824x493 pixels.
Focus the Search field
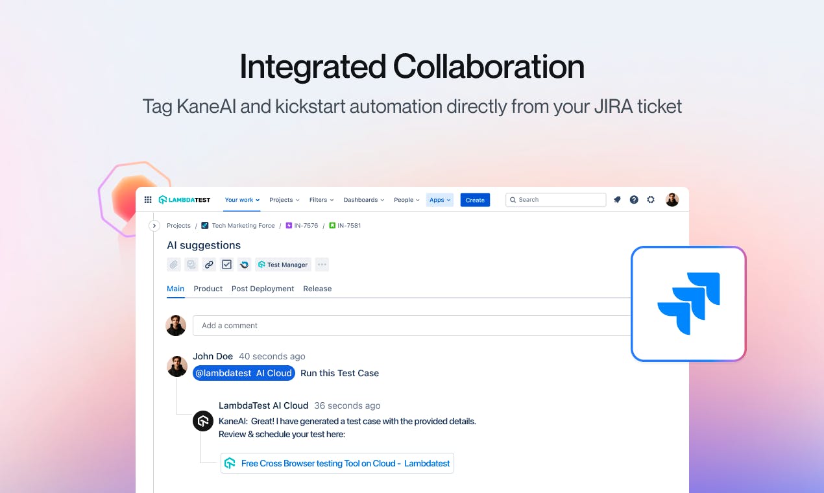pos(555,200)
